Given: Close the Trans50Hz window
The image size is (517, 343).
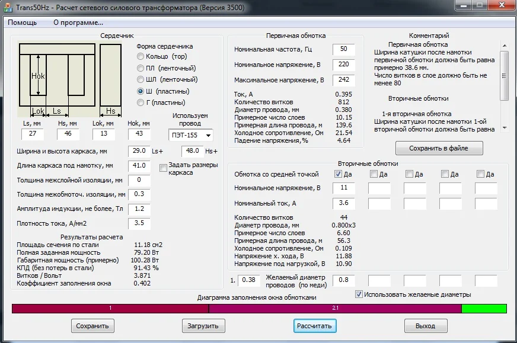Looking at the screenshot, I should tap(502, 5).
